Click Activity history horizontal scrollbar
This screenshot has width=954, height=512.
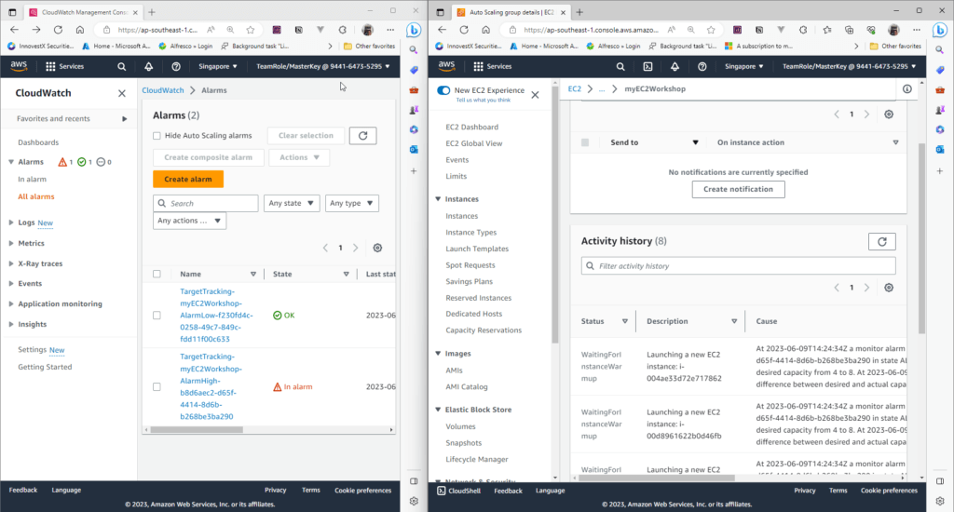click(x=657, y=478)
